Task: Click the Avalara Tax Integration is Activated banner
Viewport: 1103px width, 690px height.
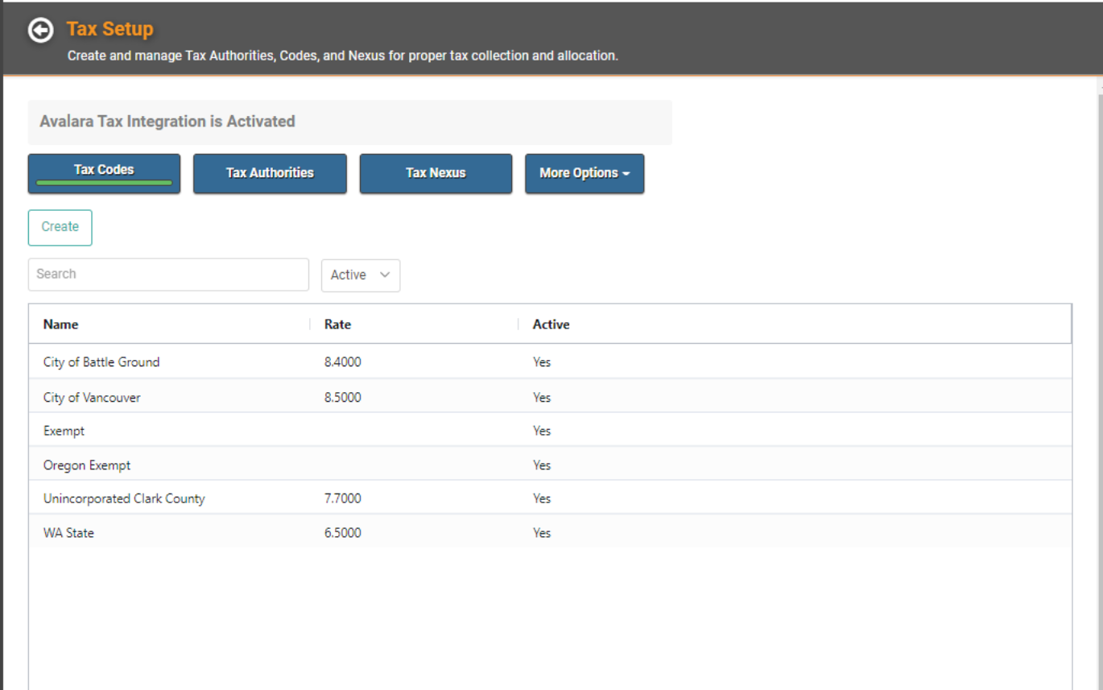Action: pyautogui.click(x=350, y=122)
